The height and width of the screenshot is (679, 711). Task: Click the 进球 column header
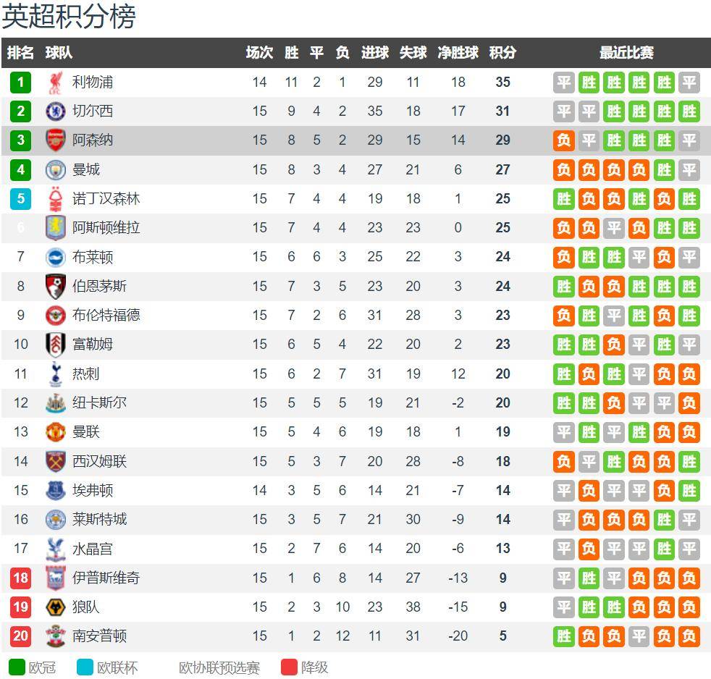(374, 53)
